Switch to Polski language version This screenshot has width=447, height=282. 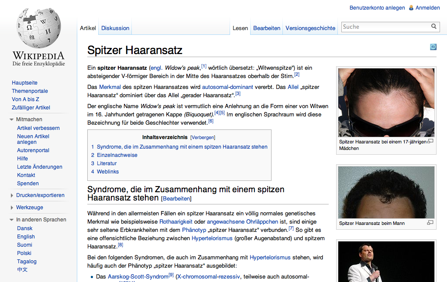[24, 253]
